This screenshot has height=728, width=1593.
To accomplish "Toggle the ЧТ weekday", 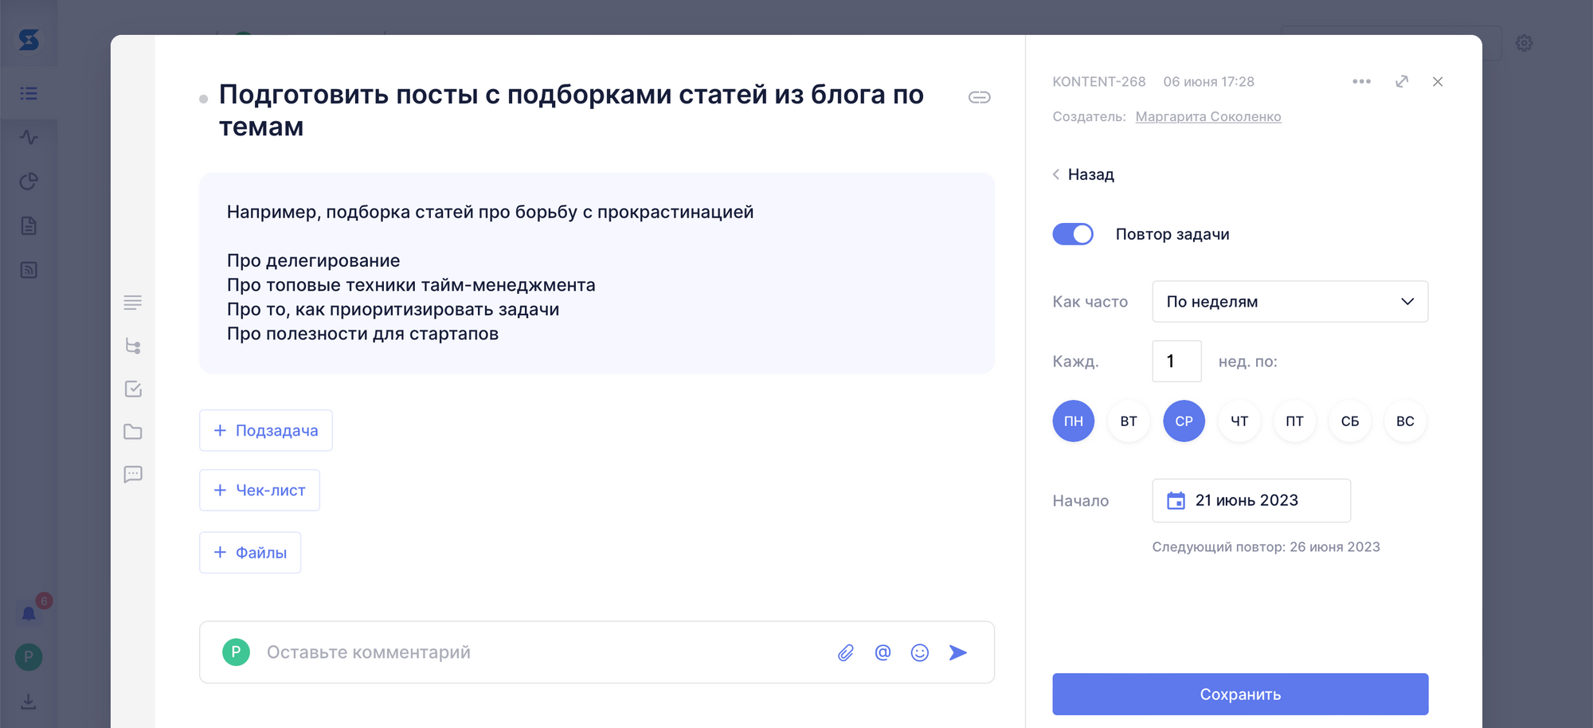I will (x=1239, y=421).
